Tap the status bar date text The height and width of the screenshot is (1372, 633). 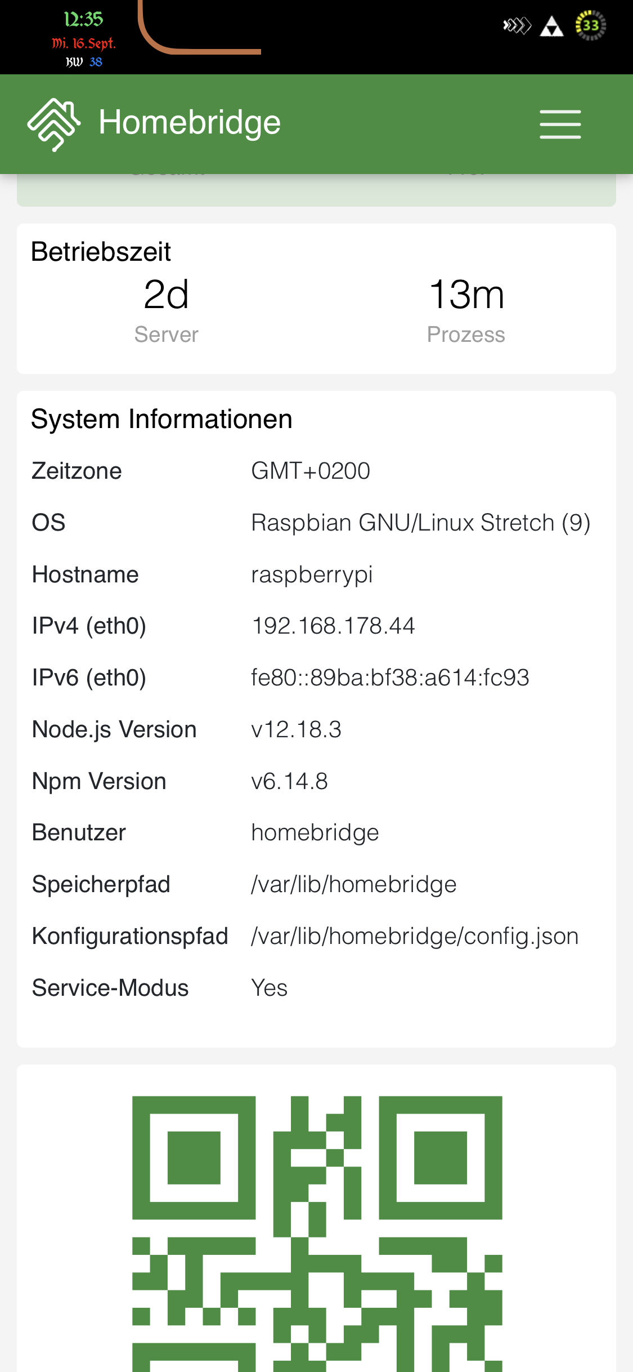(83, 43)
